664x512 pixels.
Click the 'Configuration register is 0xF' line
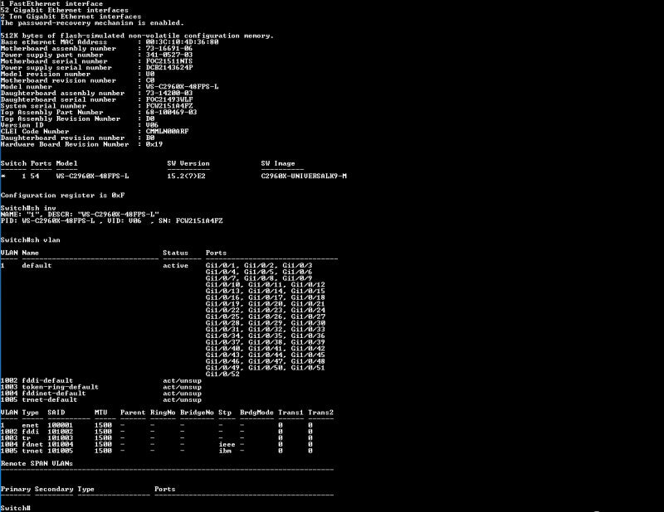[62, 195]
